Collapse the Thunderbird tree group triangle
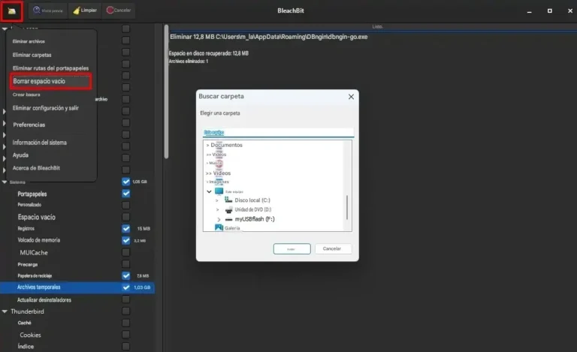This screenshot has height=352, width=577. 5,311
